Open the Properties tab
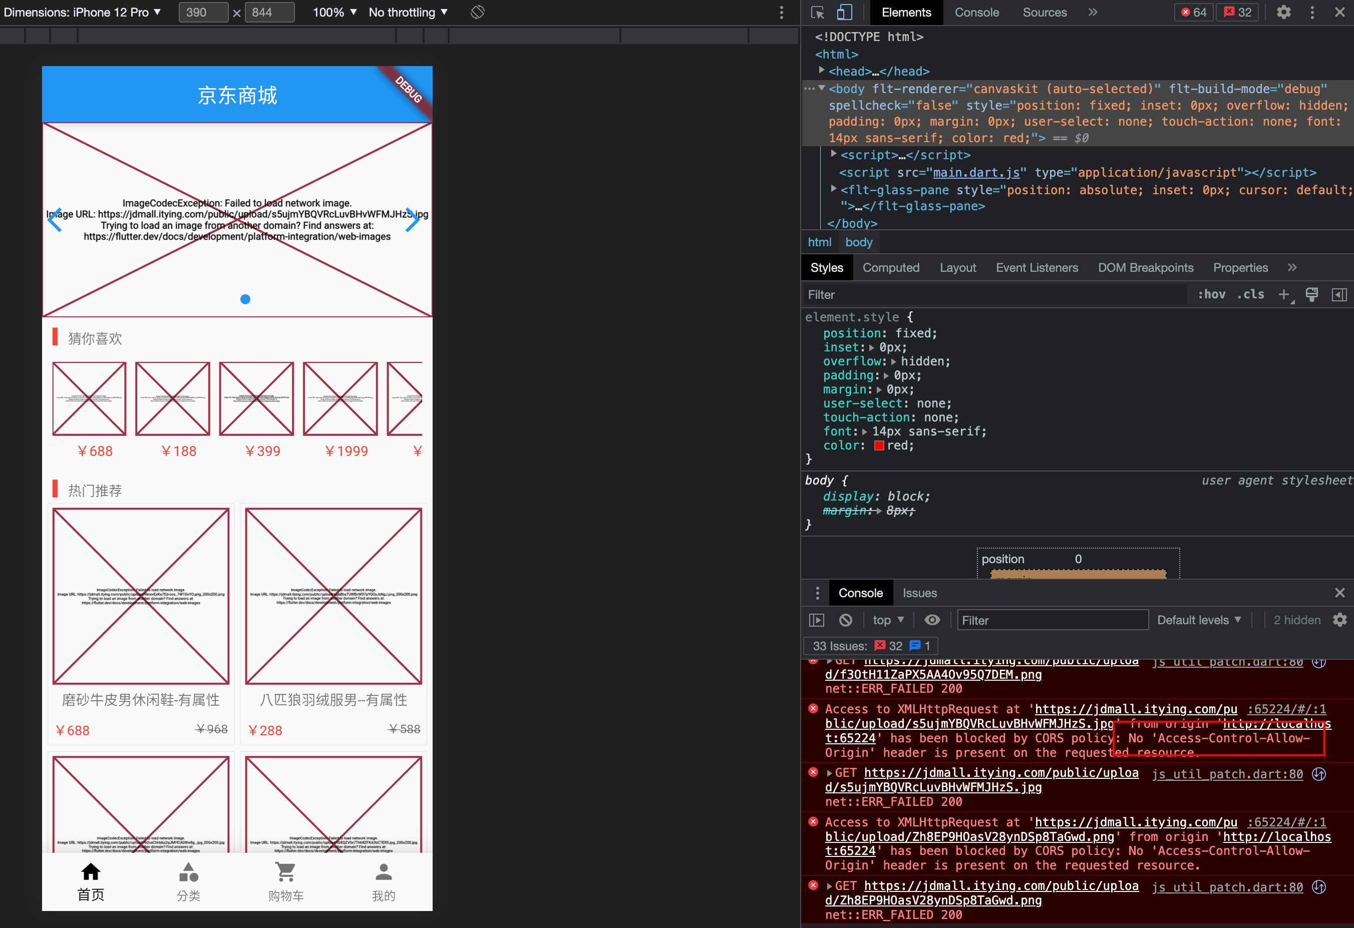 coord(1240,267)
